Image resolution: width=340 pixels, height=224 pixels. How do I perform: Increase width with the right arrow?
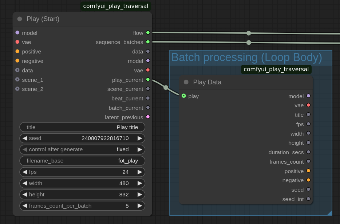click(x=140, y=183)
